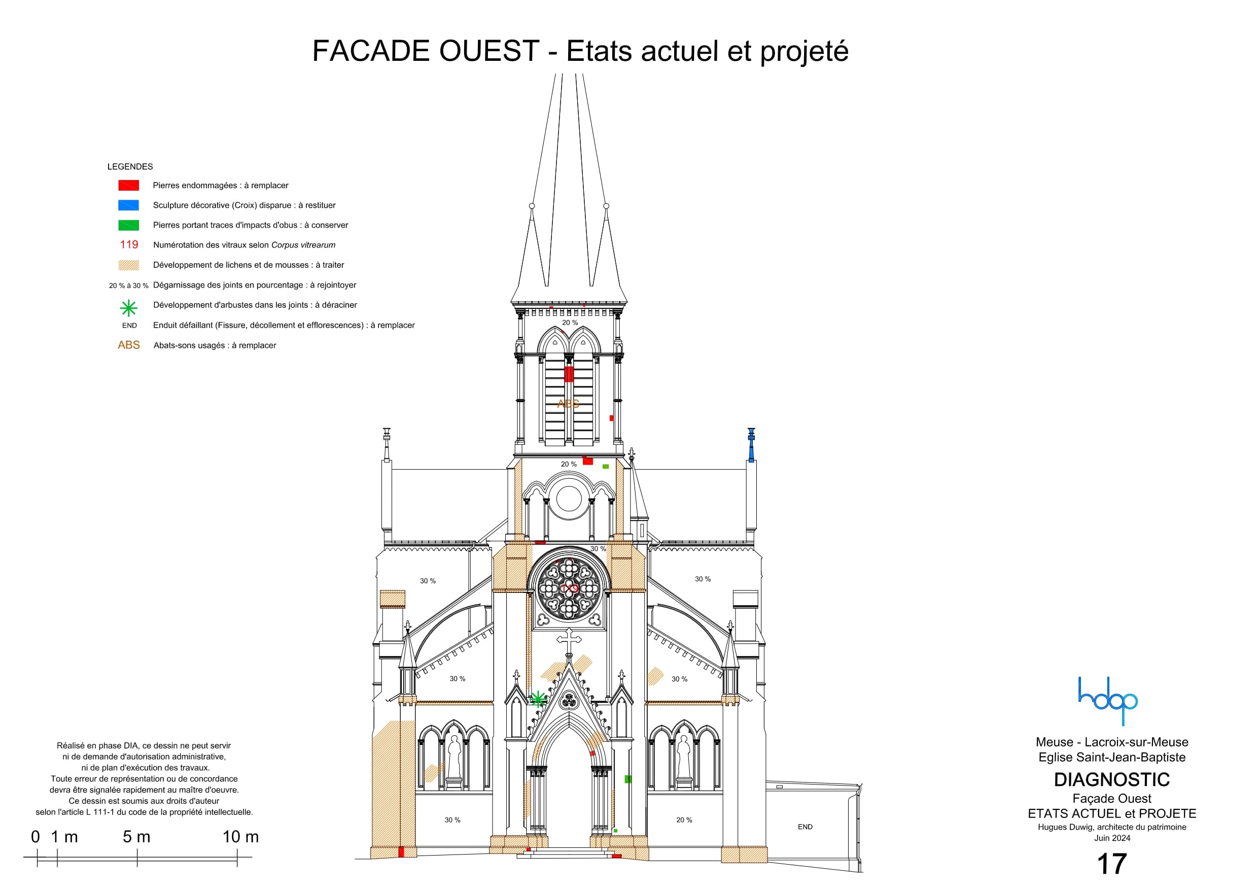This screenshot has width=1259, height=890.
Task: Click the green asterisk marker on the portal gable
Action: pos(538,699)
